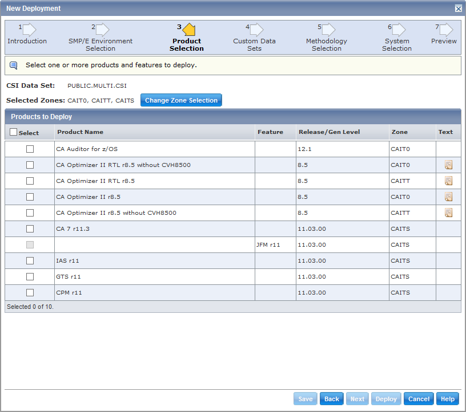The width and height of the screenshot is (466, 412).
Task: Open text note for CA Optimizer II r8.5 without CVH8500
Action: 448,213
